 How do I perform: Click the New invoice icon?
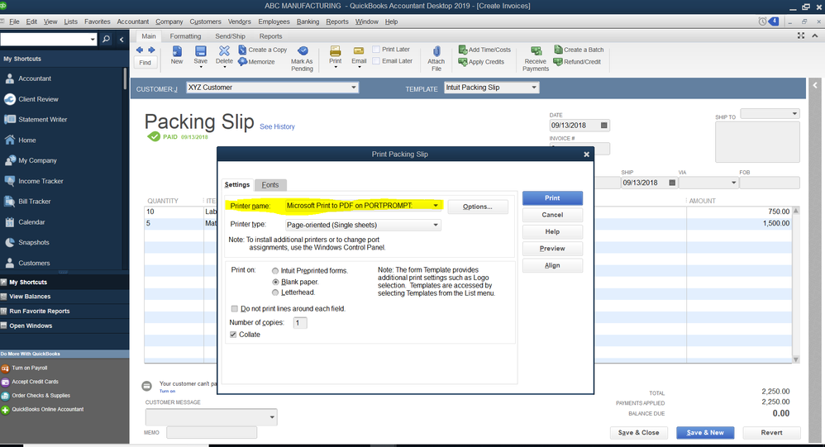pos(177,51)
